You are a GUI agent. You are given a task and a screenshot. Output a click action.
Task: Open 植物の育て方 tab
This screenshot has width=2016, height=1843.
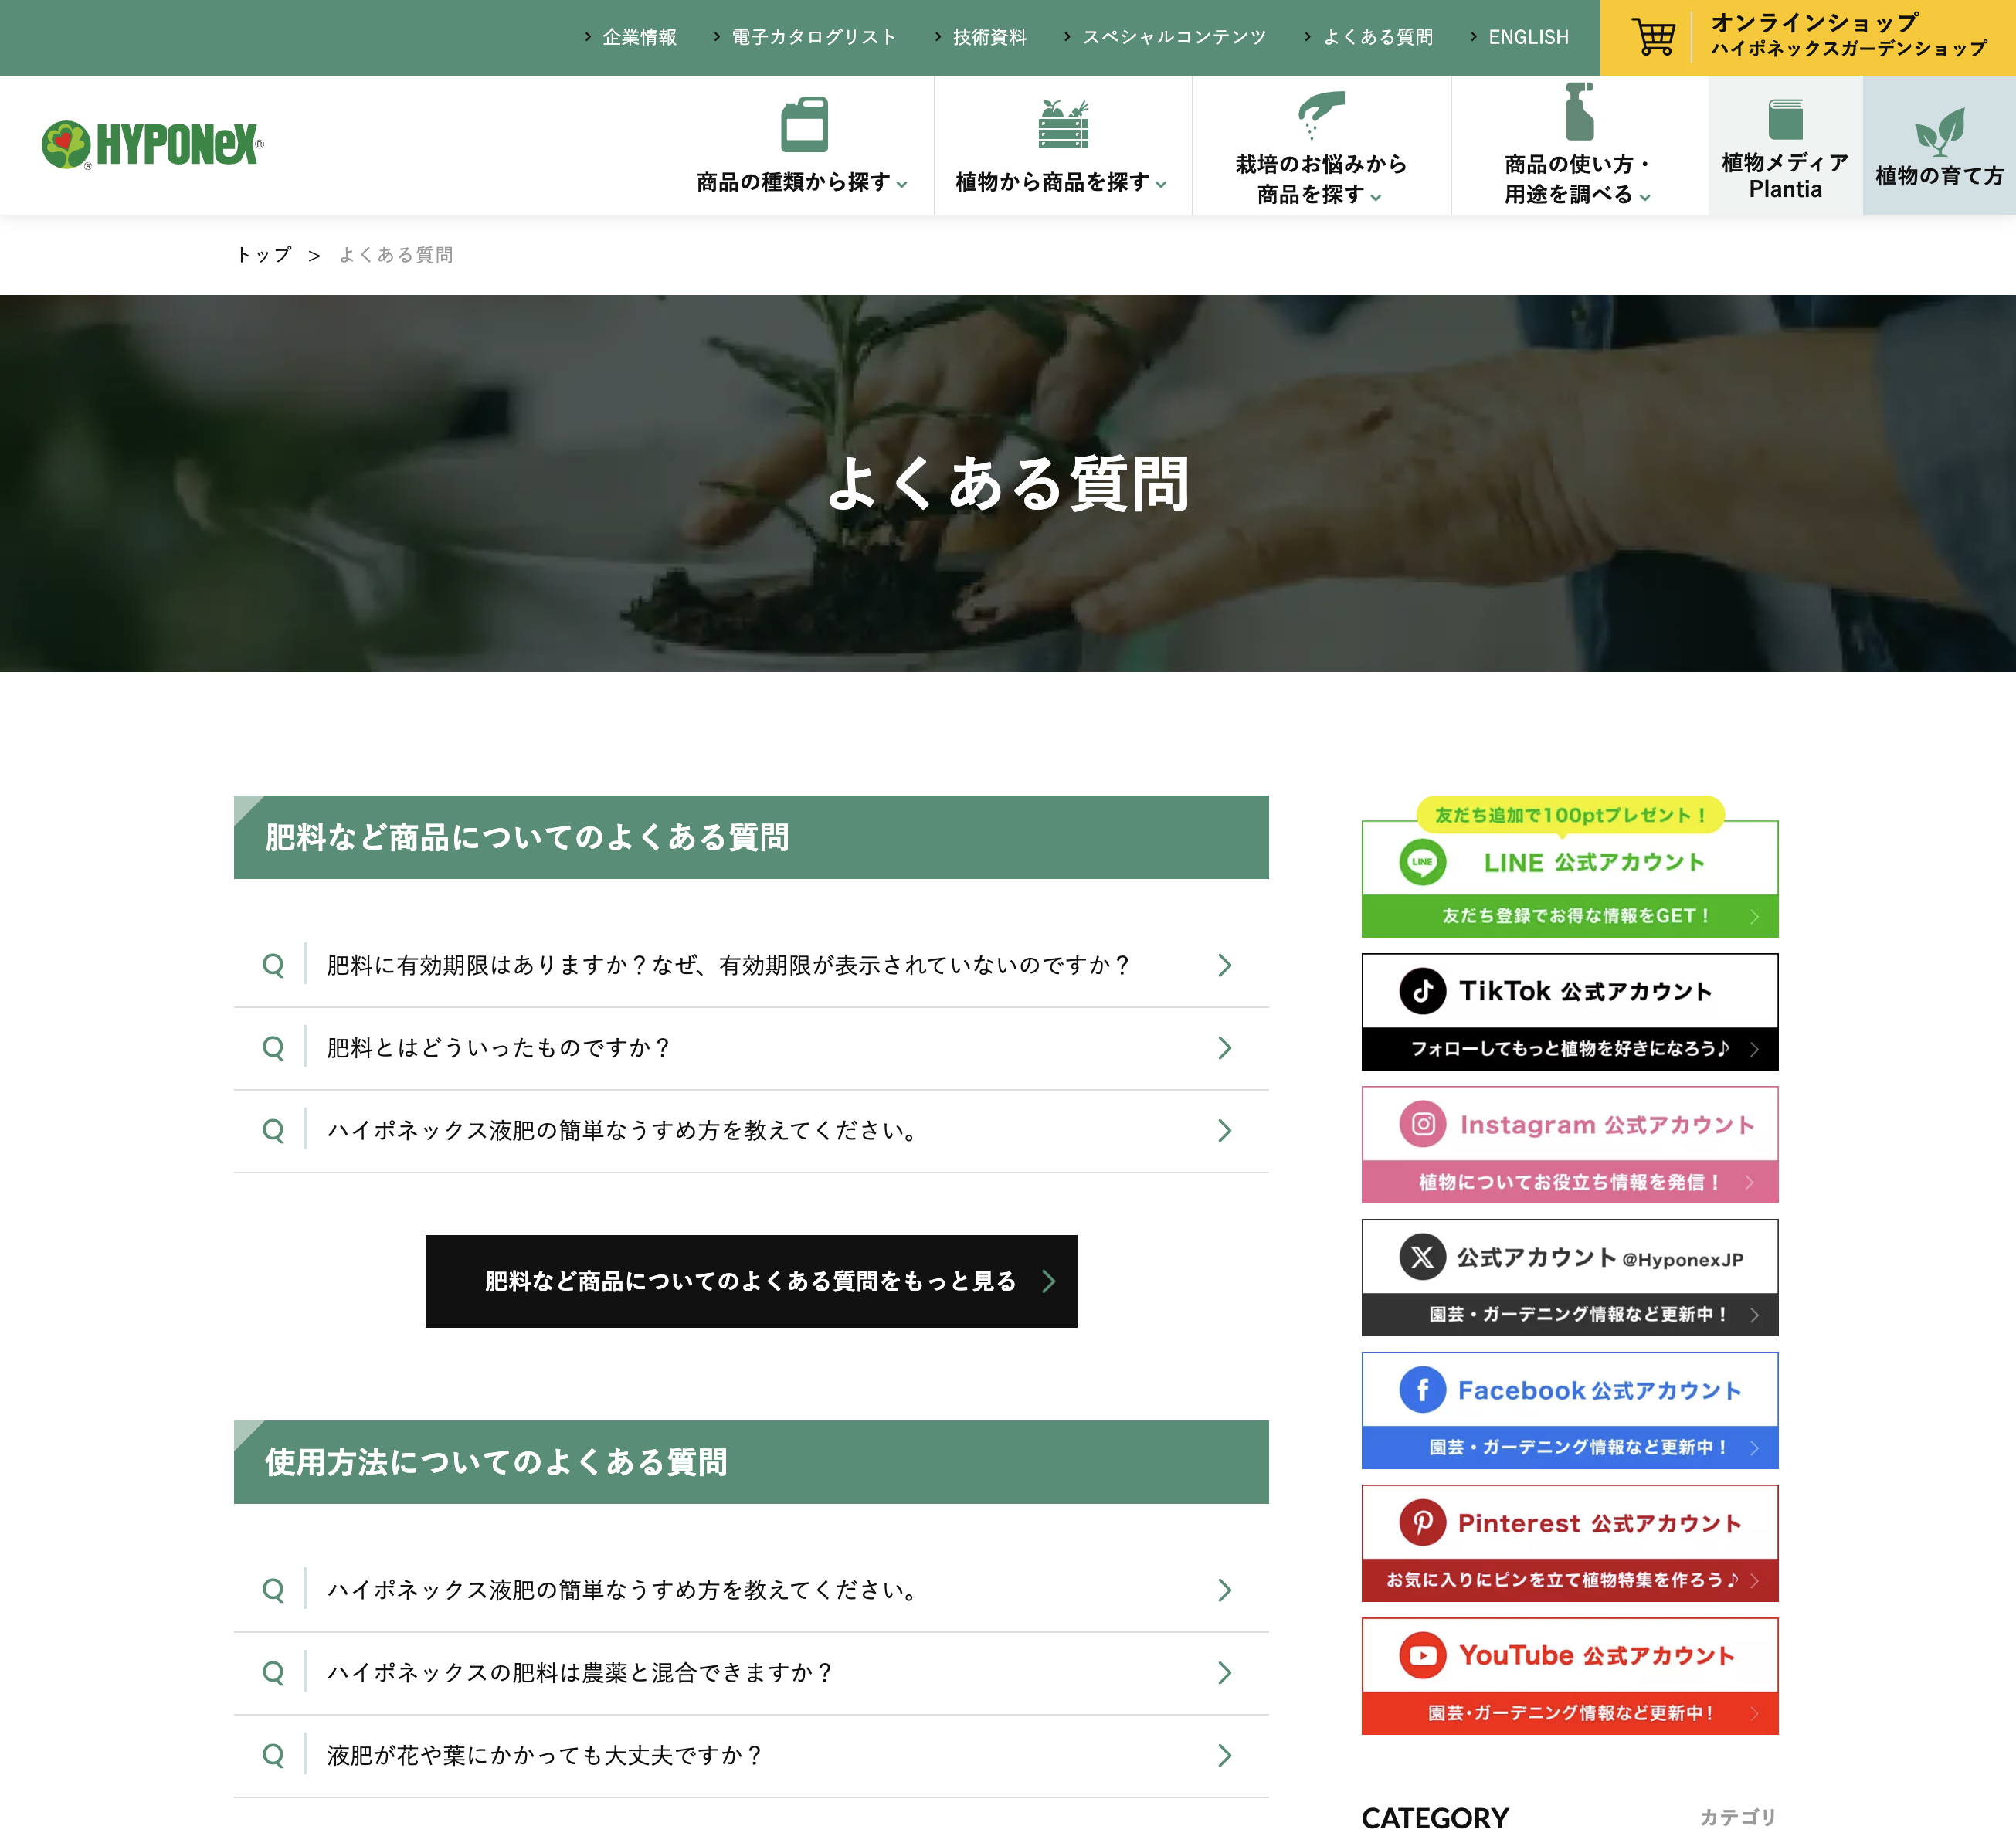coord(1939,145)
